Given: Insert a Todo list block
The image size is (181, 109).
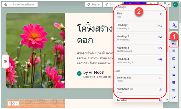Looking at the screenshot, I should (139, 100).
